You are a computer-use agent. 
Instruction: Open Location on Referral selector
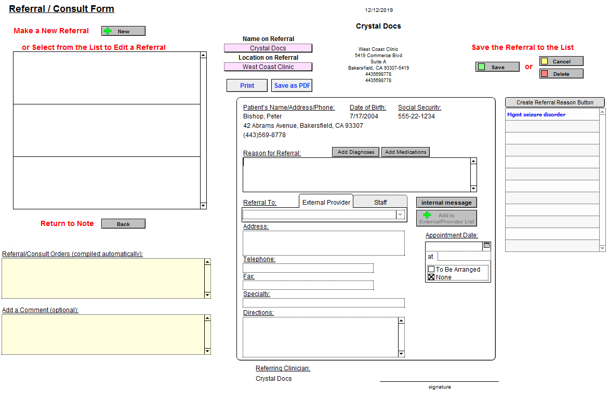[268, 67]
